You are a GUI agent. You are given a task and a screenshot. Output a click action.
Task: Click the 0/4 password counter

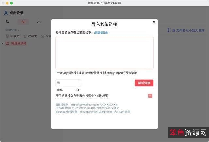(77, 90)
